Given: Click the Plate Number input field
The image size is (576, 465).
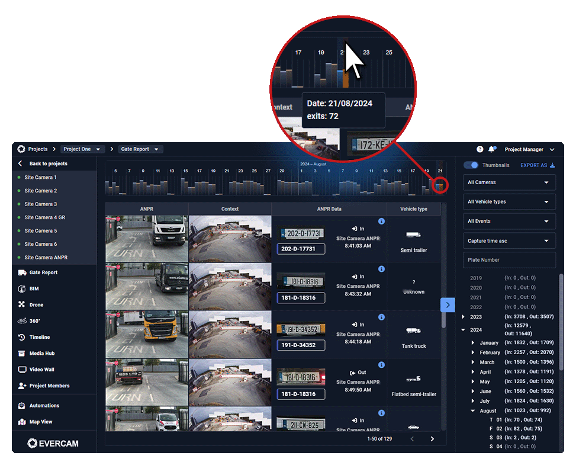Looking at the screenshot, I should (x=509, y=260).
